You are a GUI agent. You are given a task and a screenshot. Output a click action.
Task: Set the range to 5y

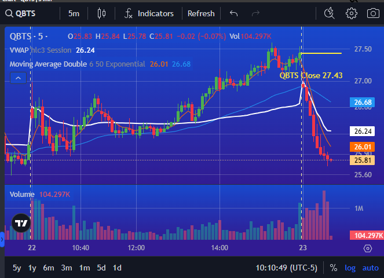tap(17, 268)
